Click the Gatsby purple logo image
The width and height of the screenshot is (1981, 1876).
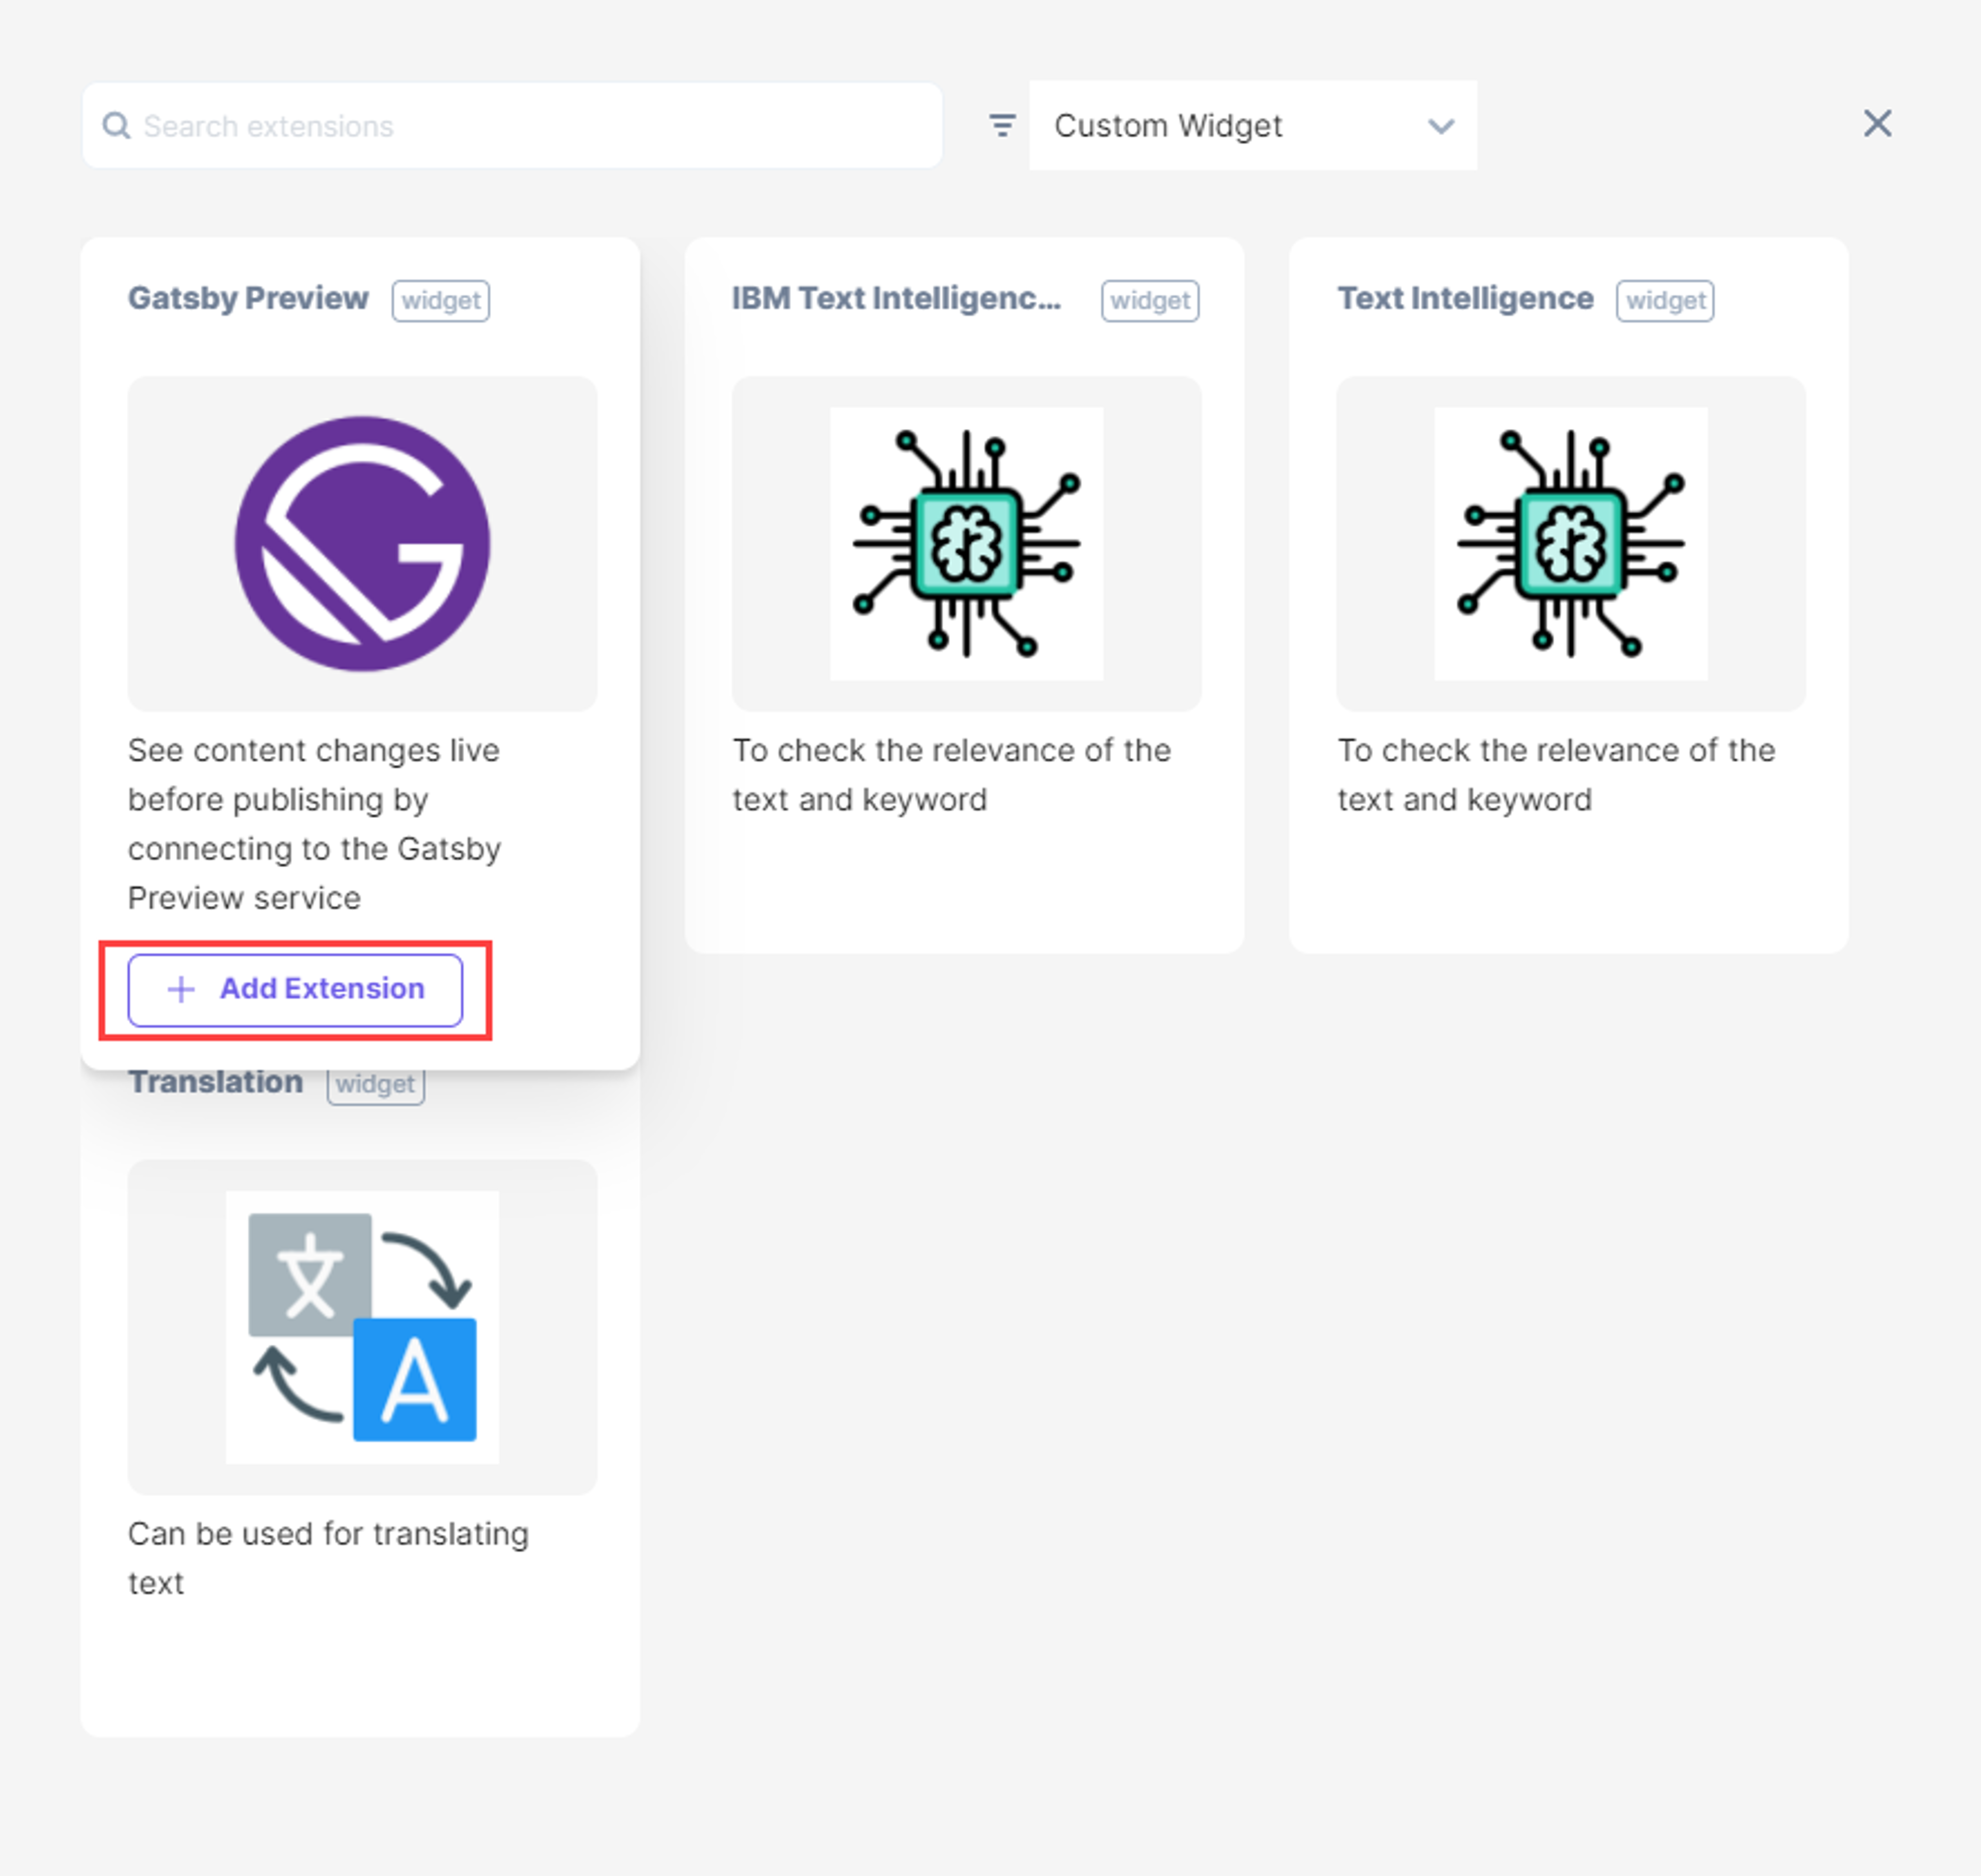pyautogui.click(x=362, y=543)
